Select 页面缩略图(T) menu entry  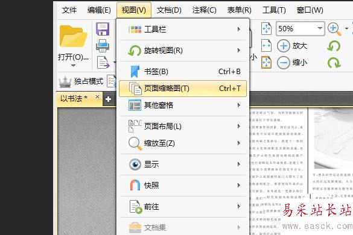(183, 89)
